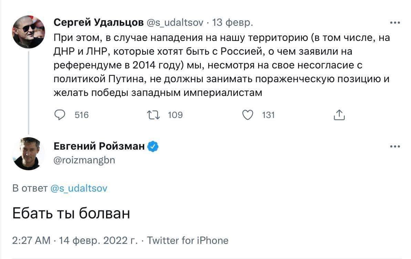Click the blue verified badge
This screenshot has height=259, width=411.
(153, 147)
